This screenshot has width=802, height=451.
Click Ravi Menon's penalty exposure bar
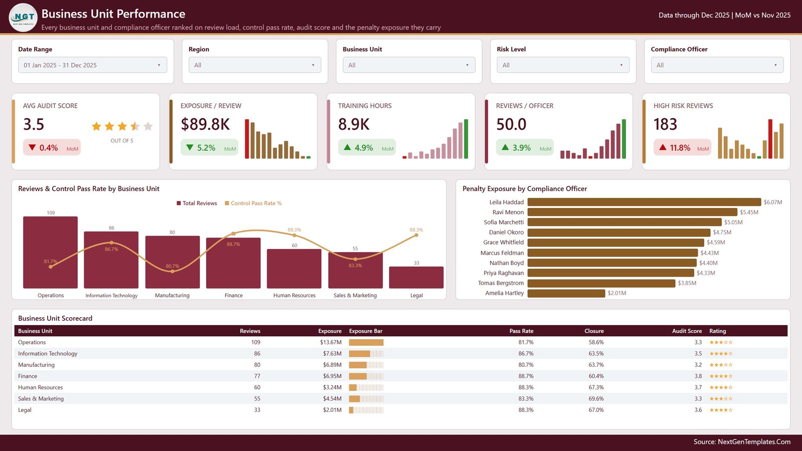633,212
